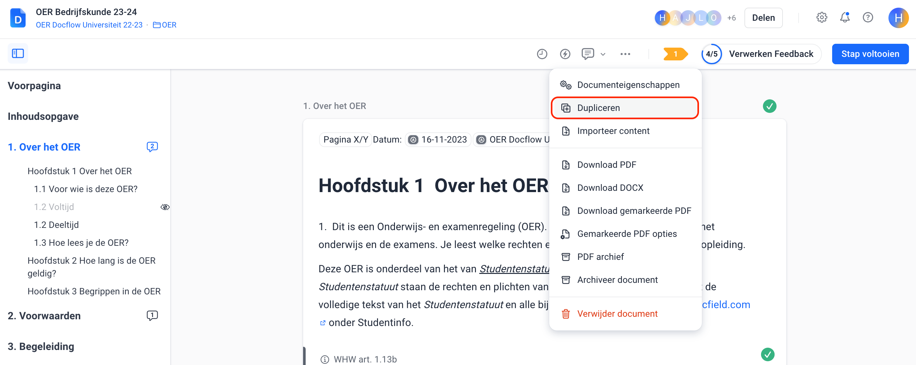Open the notifications bell icon
Screen dimensions: 916x365
click(x=845, y=17)
